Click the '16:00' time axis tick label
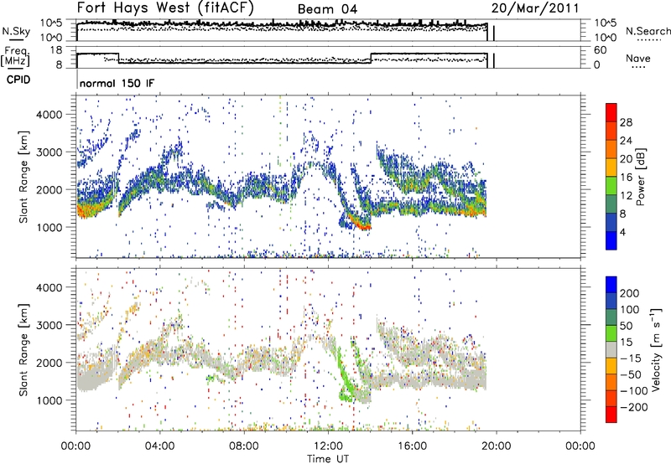671x464 pixels. [412, 446]
